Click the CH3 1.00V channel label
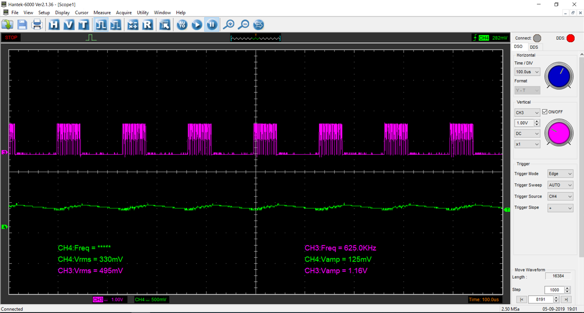584x313 pixels. click(x=110, y=300)
